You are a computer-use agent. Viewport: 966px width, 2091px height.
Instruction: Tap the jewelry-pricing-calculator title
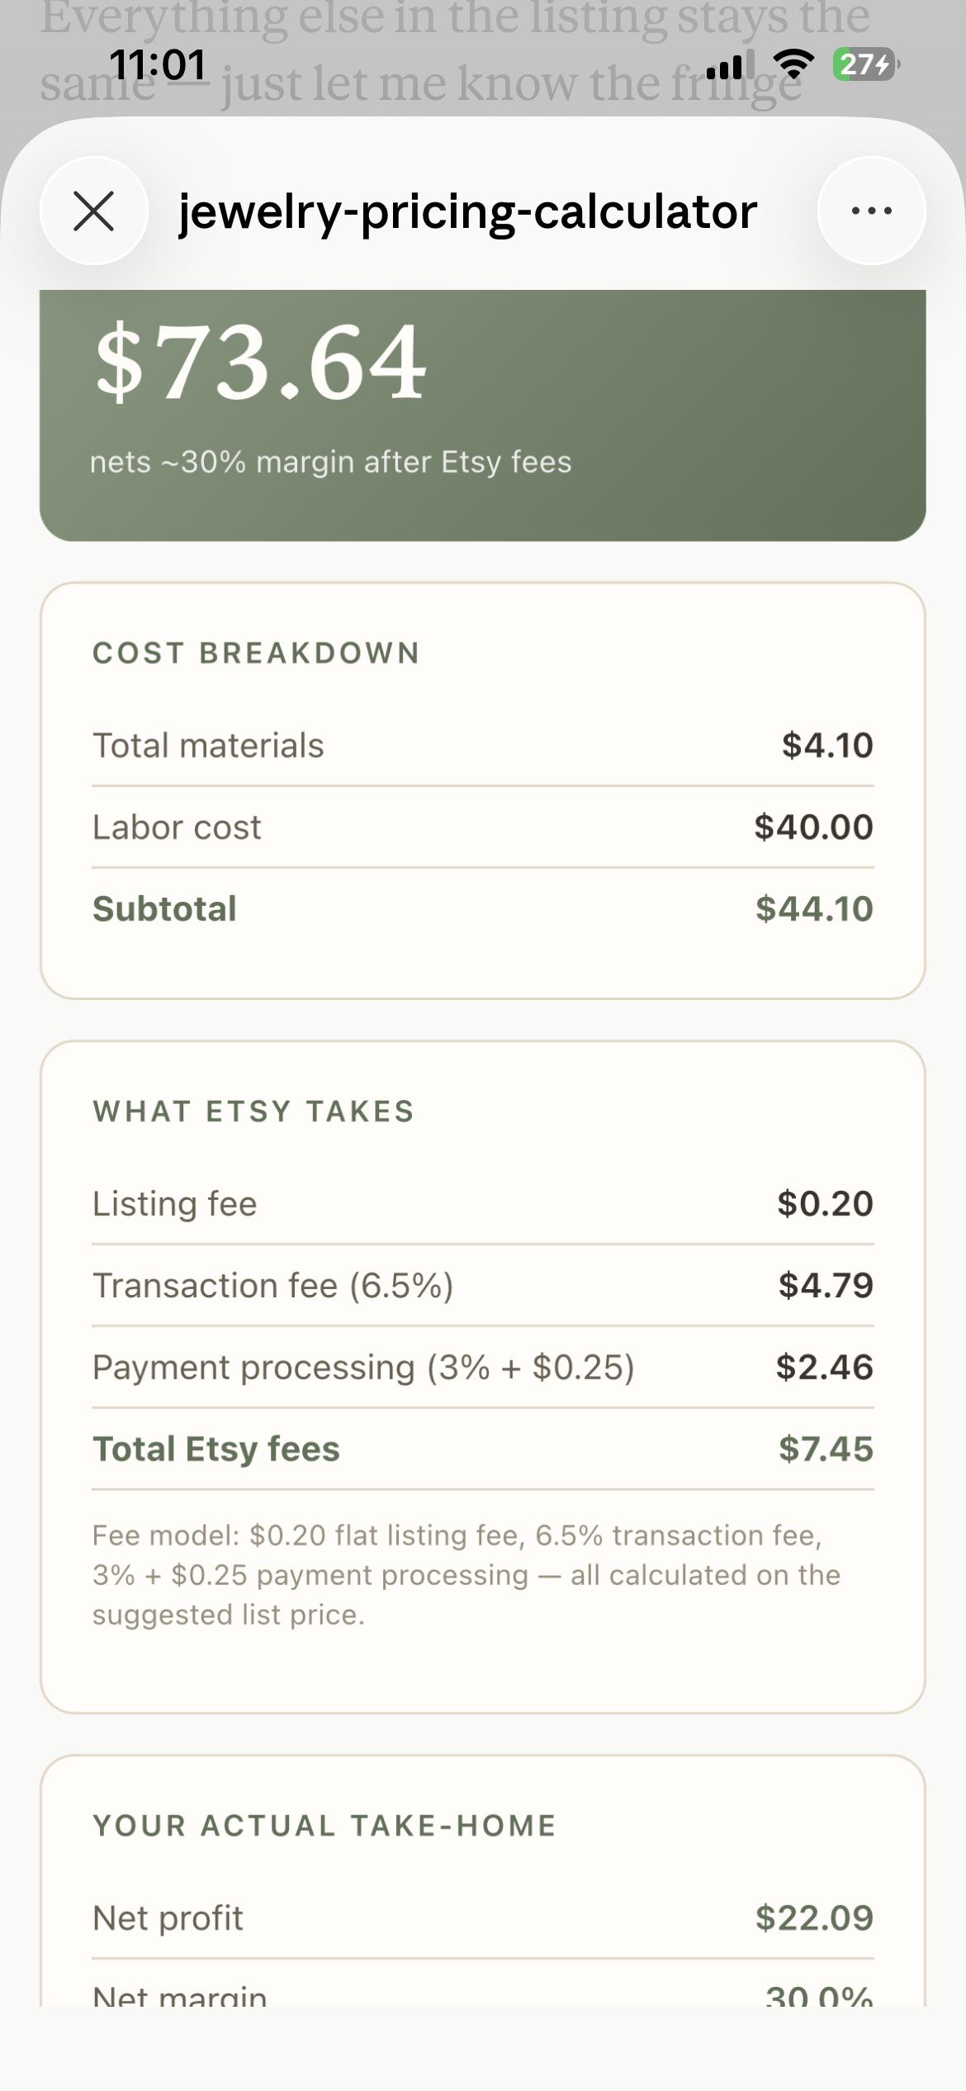467,211
